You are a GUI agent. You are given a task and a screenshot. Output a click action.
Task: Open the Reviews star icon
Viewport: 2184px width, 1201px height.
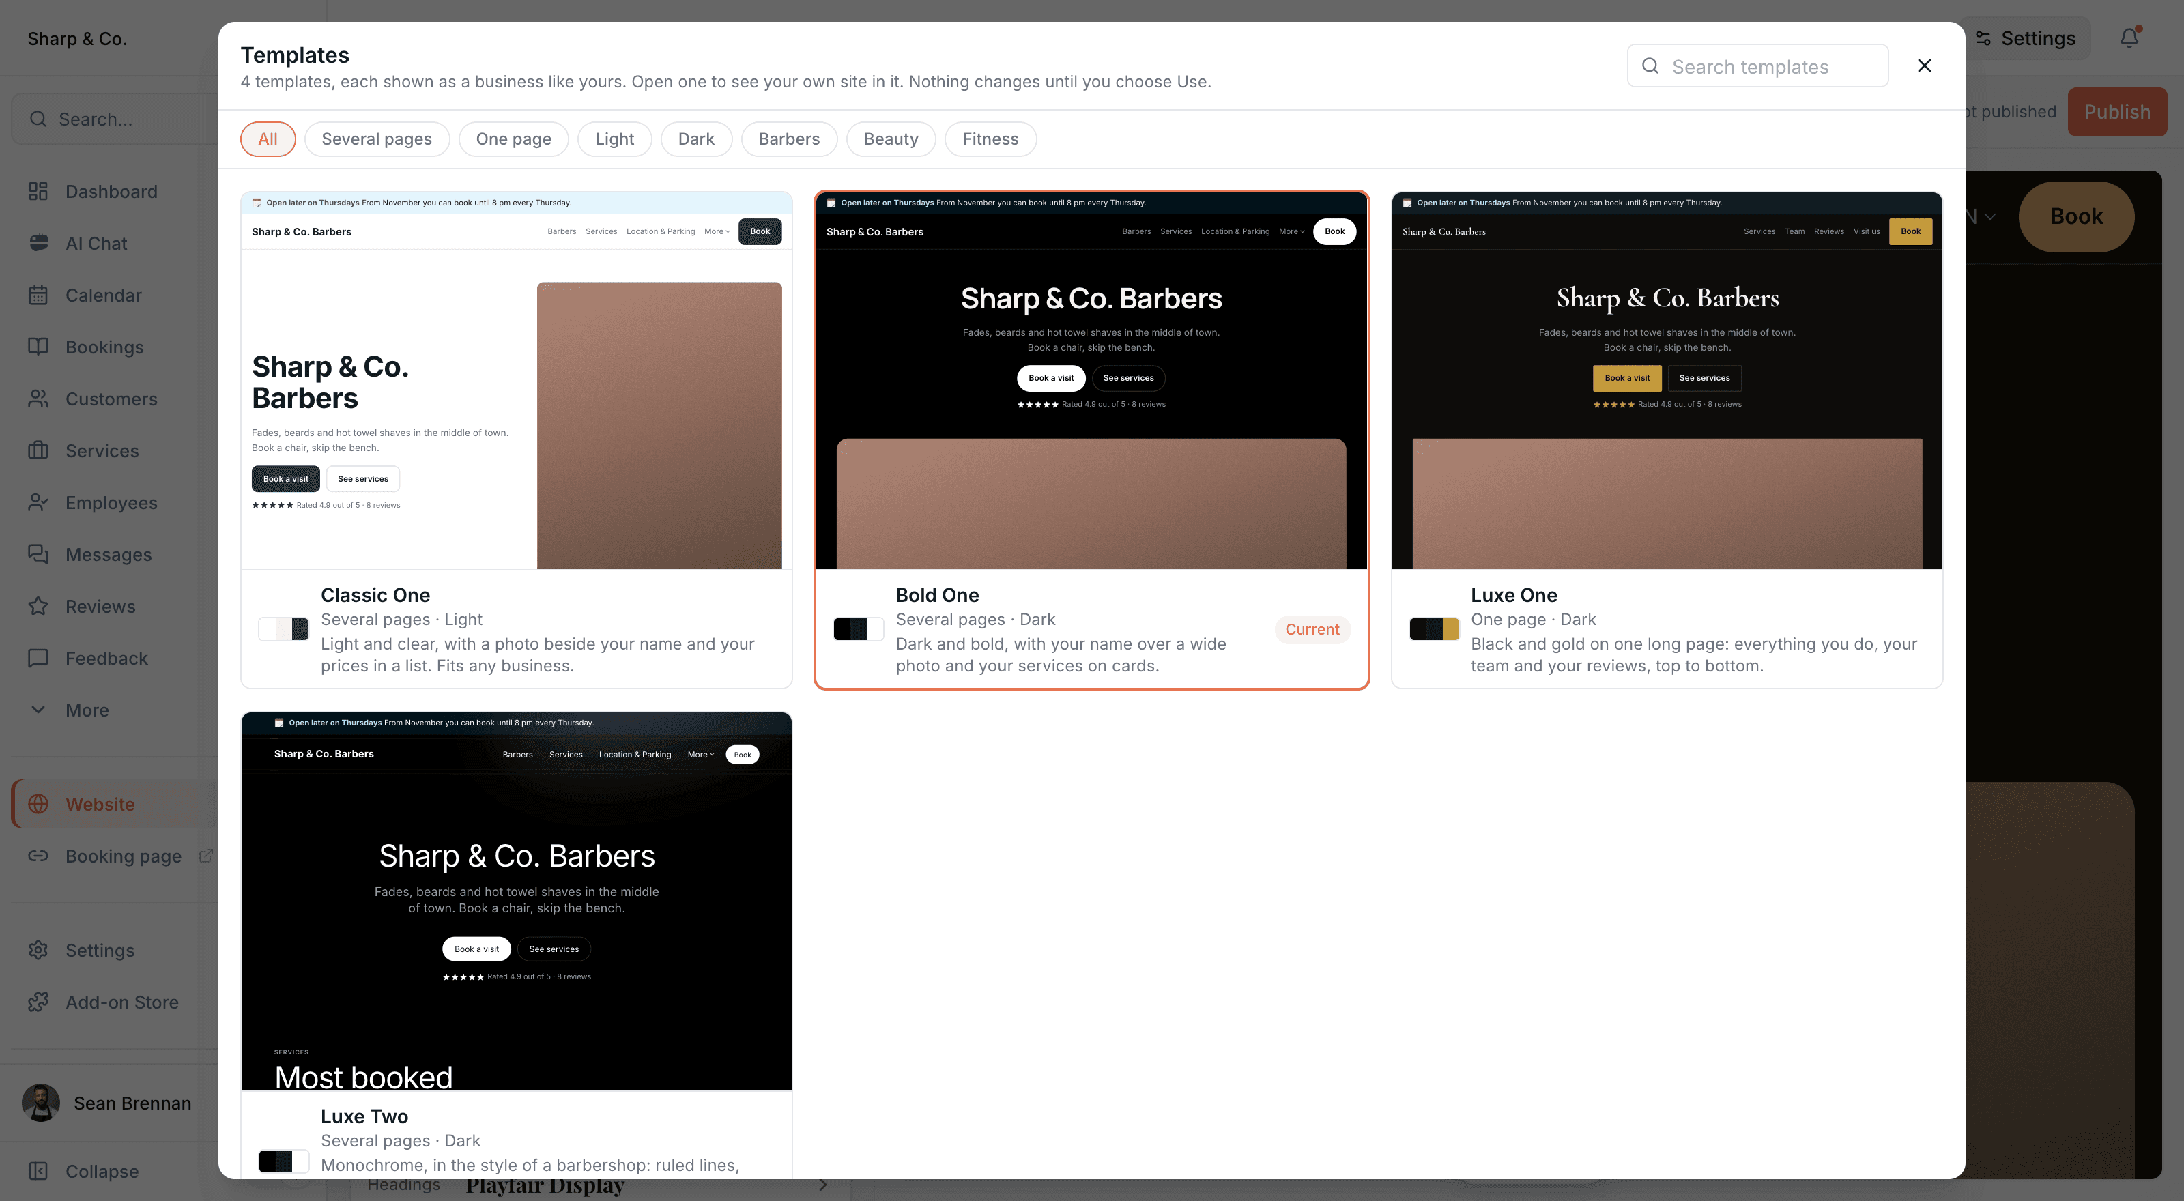38,606
